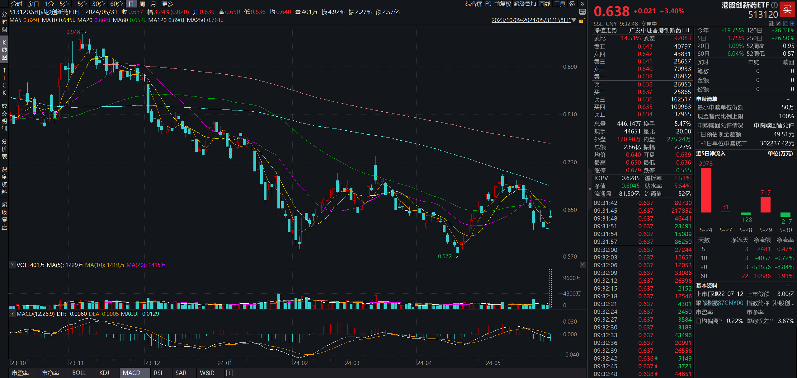Toggle 前复权 price adjustment
This screenshot has height=378, width=797.
(502, 4)
